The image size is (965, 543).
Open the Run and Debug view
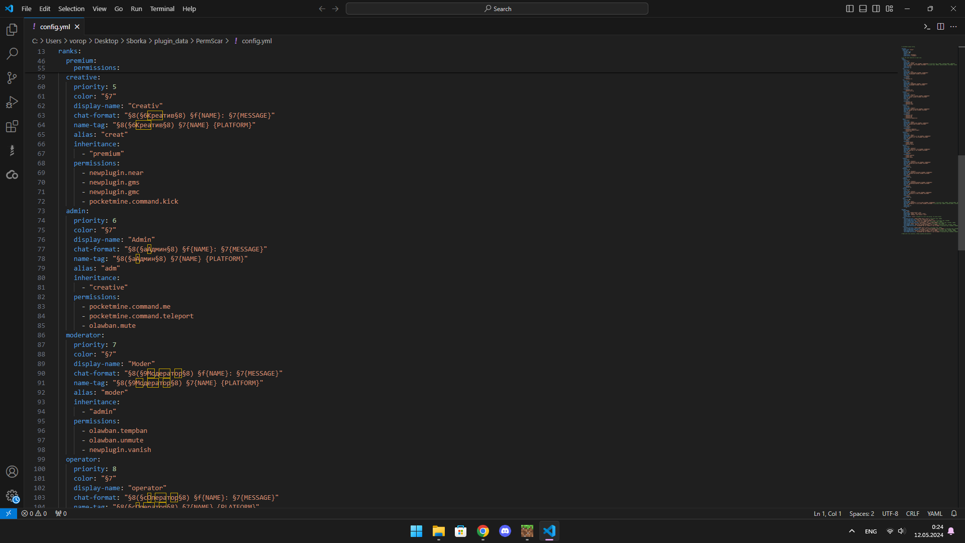(12, 102)
